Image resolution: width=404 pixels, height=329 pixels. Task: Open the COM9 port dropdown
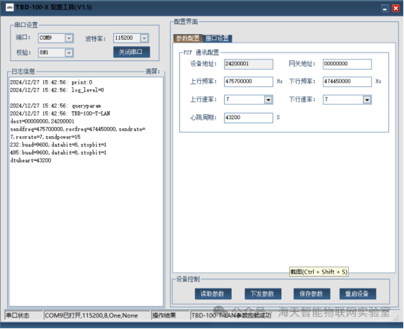coord(69,38)
